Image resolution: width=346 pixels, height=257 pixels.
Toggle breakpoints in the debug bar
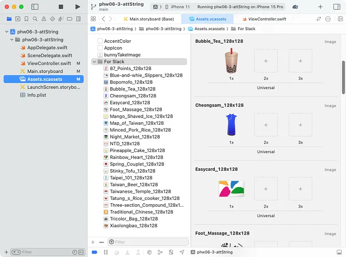click(95, 252)
